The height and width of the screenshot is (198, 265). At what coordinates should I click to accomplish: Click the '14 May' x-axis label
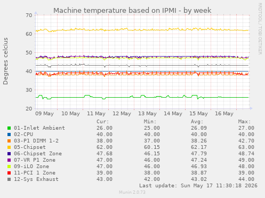click(x=173, y=114)
